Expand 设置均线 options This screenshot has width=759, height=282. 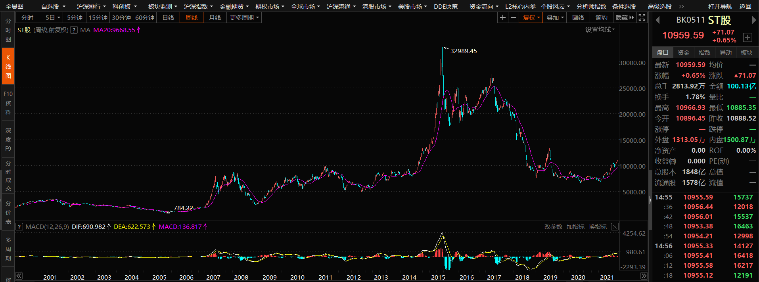(600, 30)
